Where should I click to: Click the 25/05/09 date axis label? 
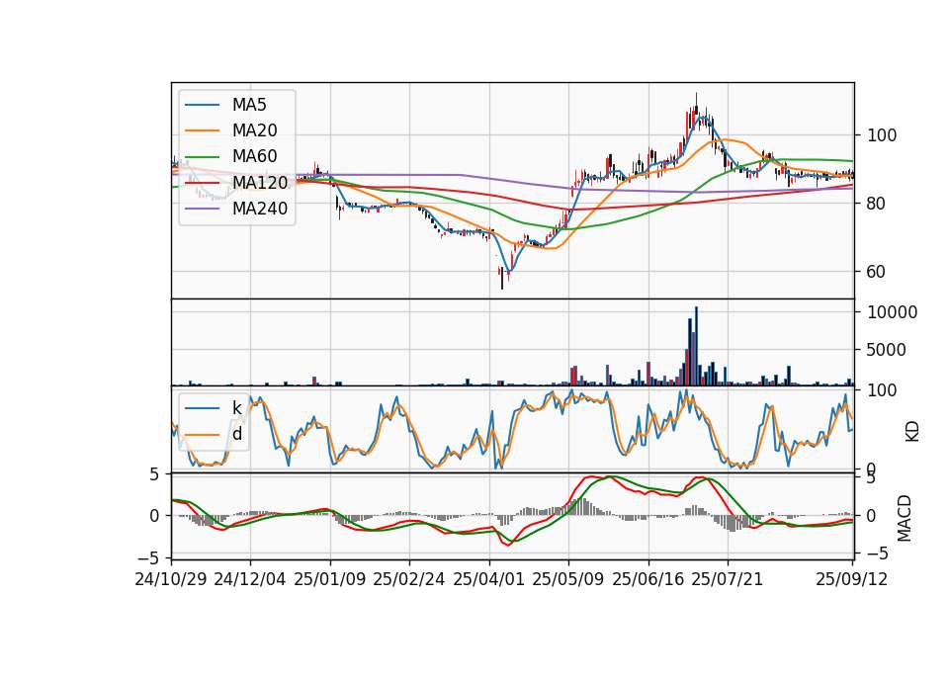click(x=568, y=579)
